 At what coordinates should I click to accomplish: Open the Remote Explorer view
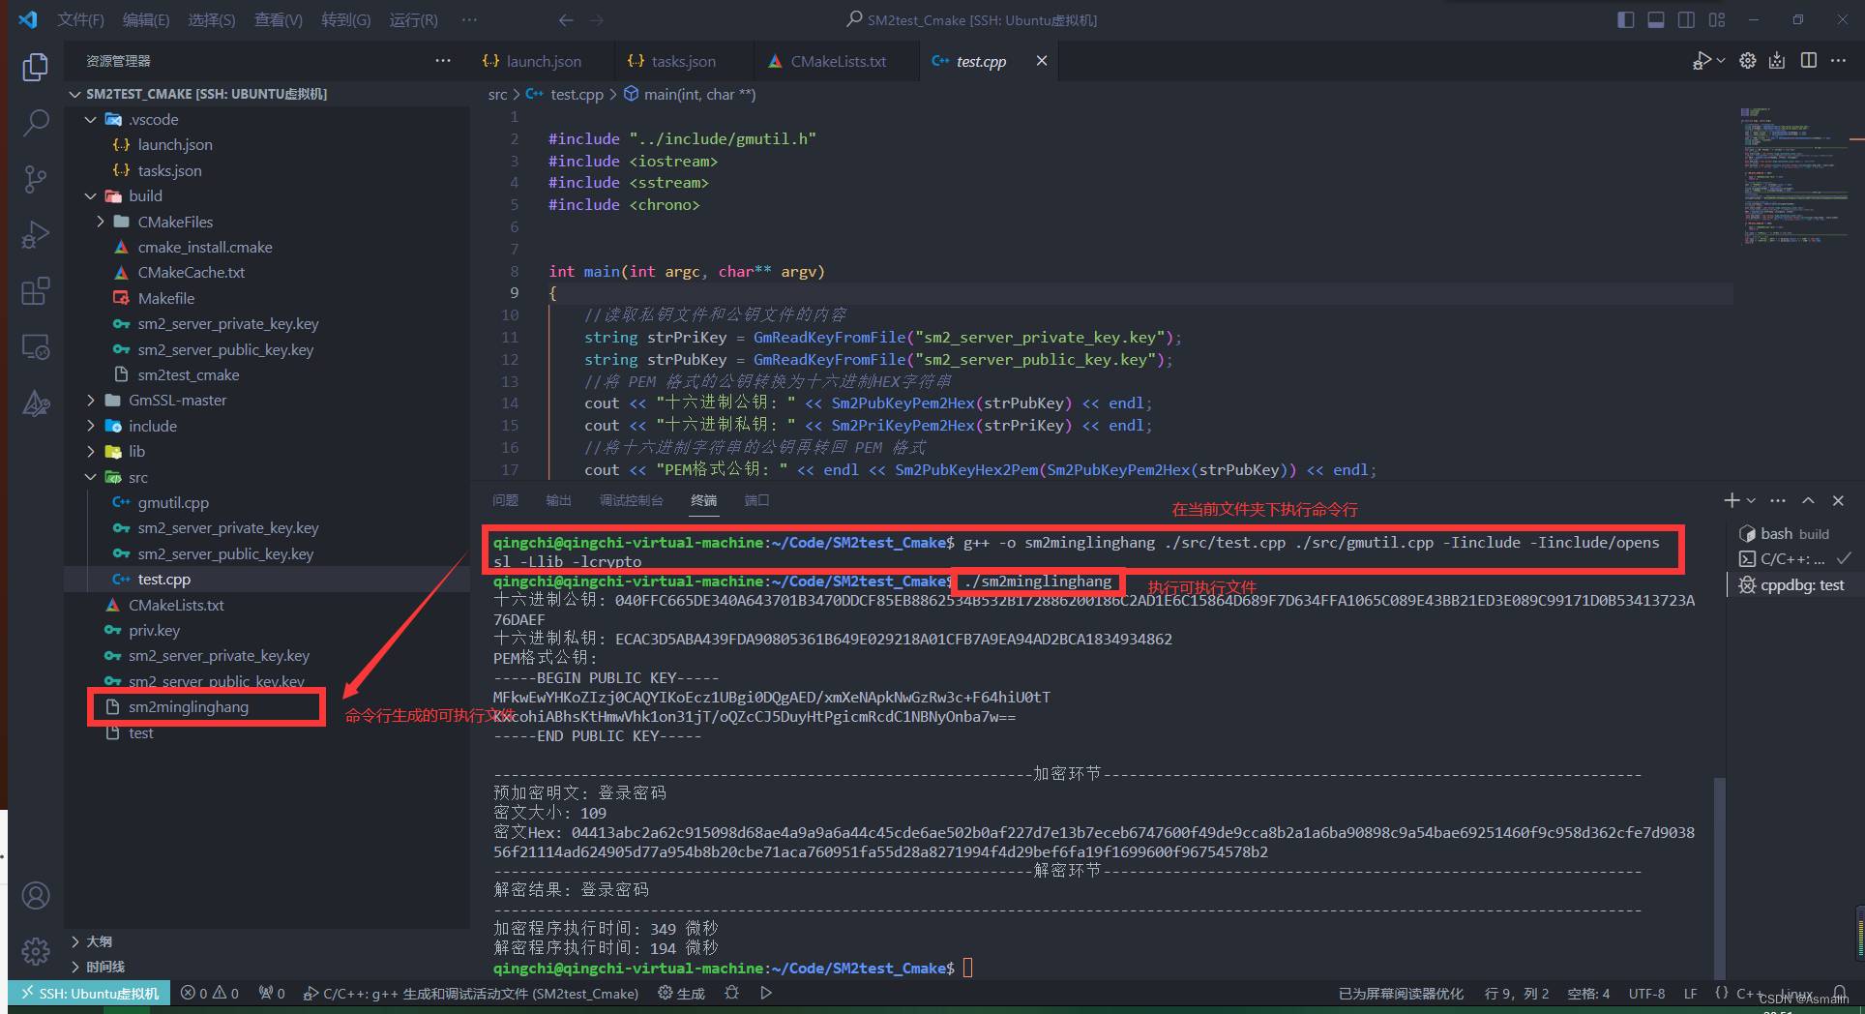click(36, 346)
